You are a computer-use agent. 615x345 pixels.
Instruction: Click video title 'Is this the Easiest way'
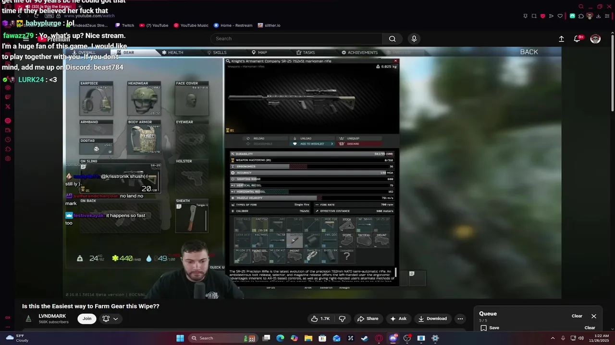click(x=90, y=306)
